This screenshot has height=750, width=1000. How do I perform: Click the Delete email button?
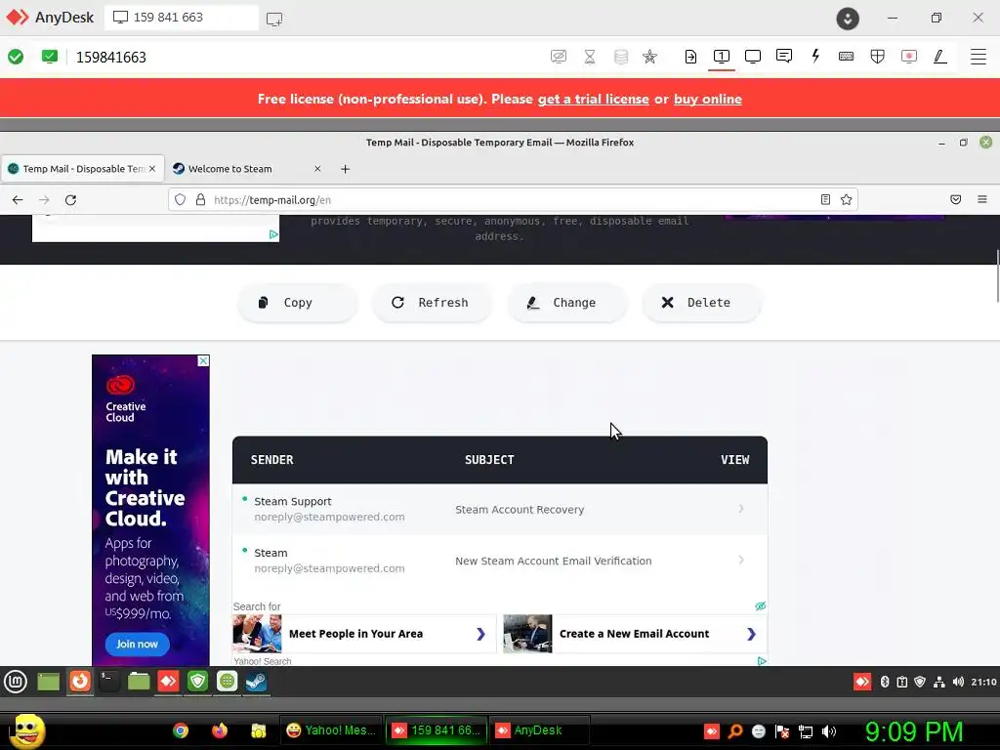[x=701, y=303]
